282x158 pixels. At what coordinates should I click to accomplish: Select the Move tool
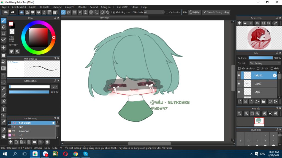point(4,47)
